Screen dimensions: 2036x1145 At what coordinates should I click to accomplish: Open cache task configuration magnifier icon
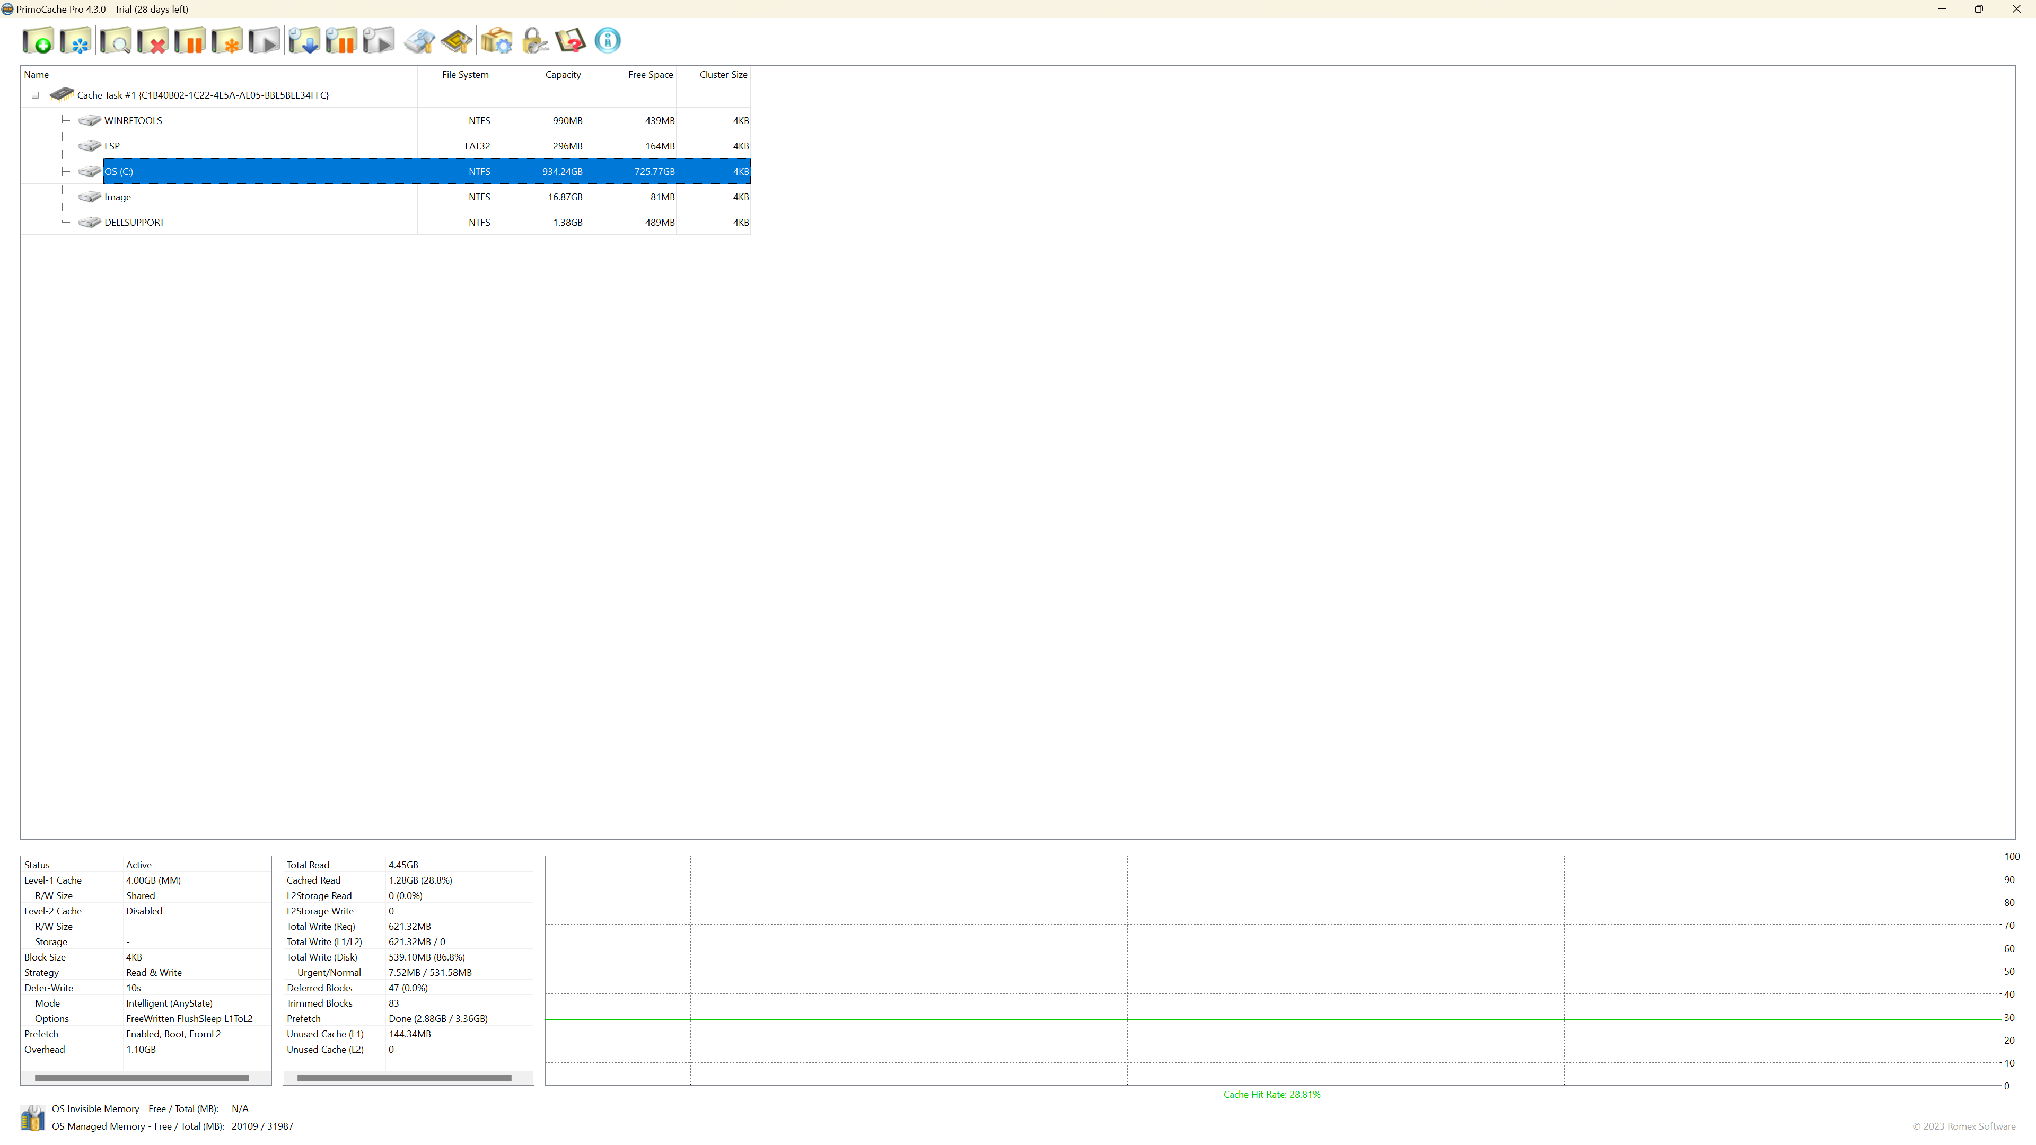coord(116,40)
